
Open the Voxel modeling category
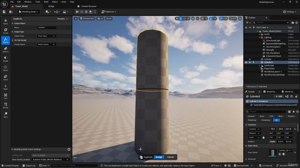(6, 77)
